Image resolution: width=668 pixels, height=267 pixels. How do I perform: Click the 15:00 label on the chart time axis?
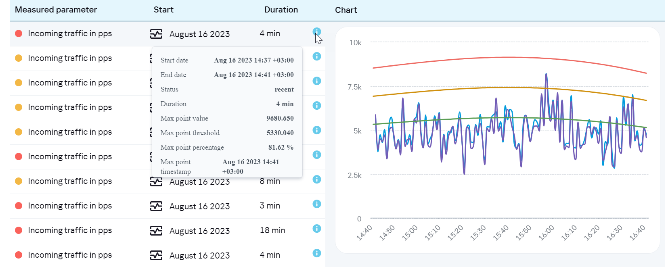[x=410, y=233]
